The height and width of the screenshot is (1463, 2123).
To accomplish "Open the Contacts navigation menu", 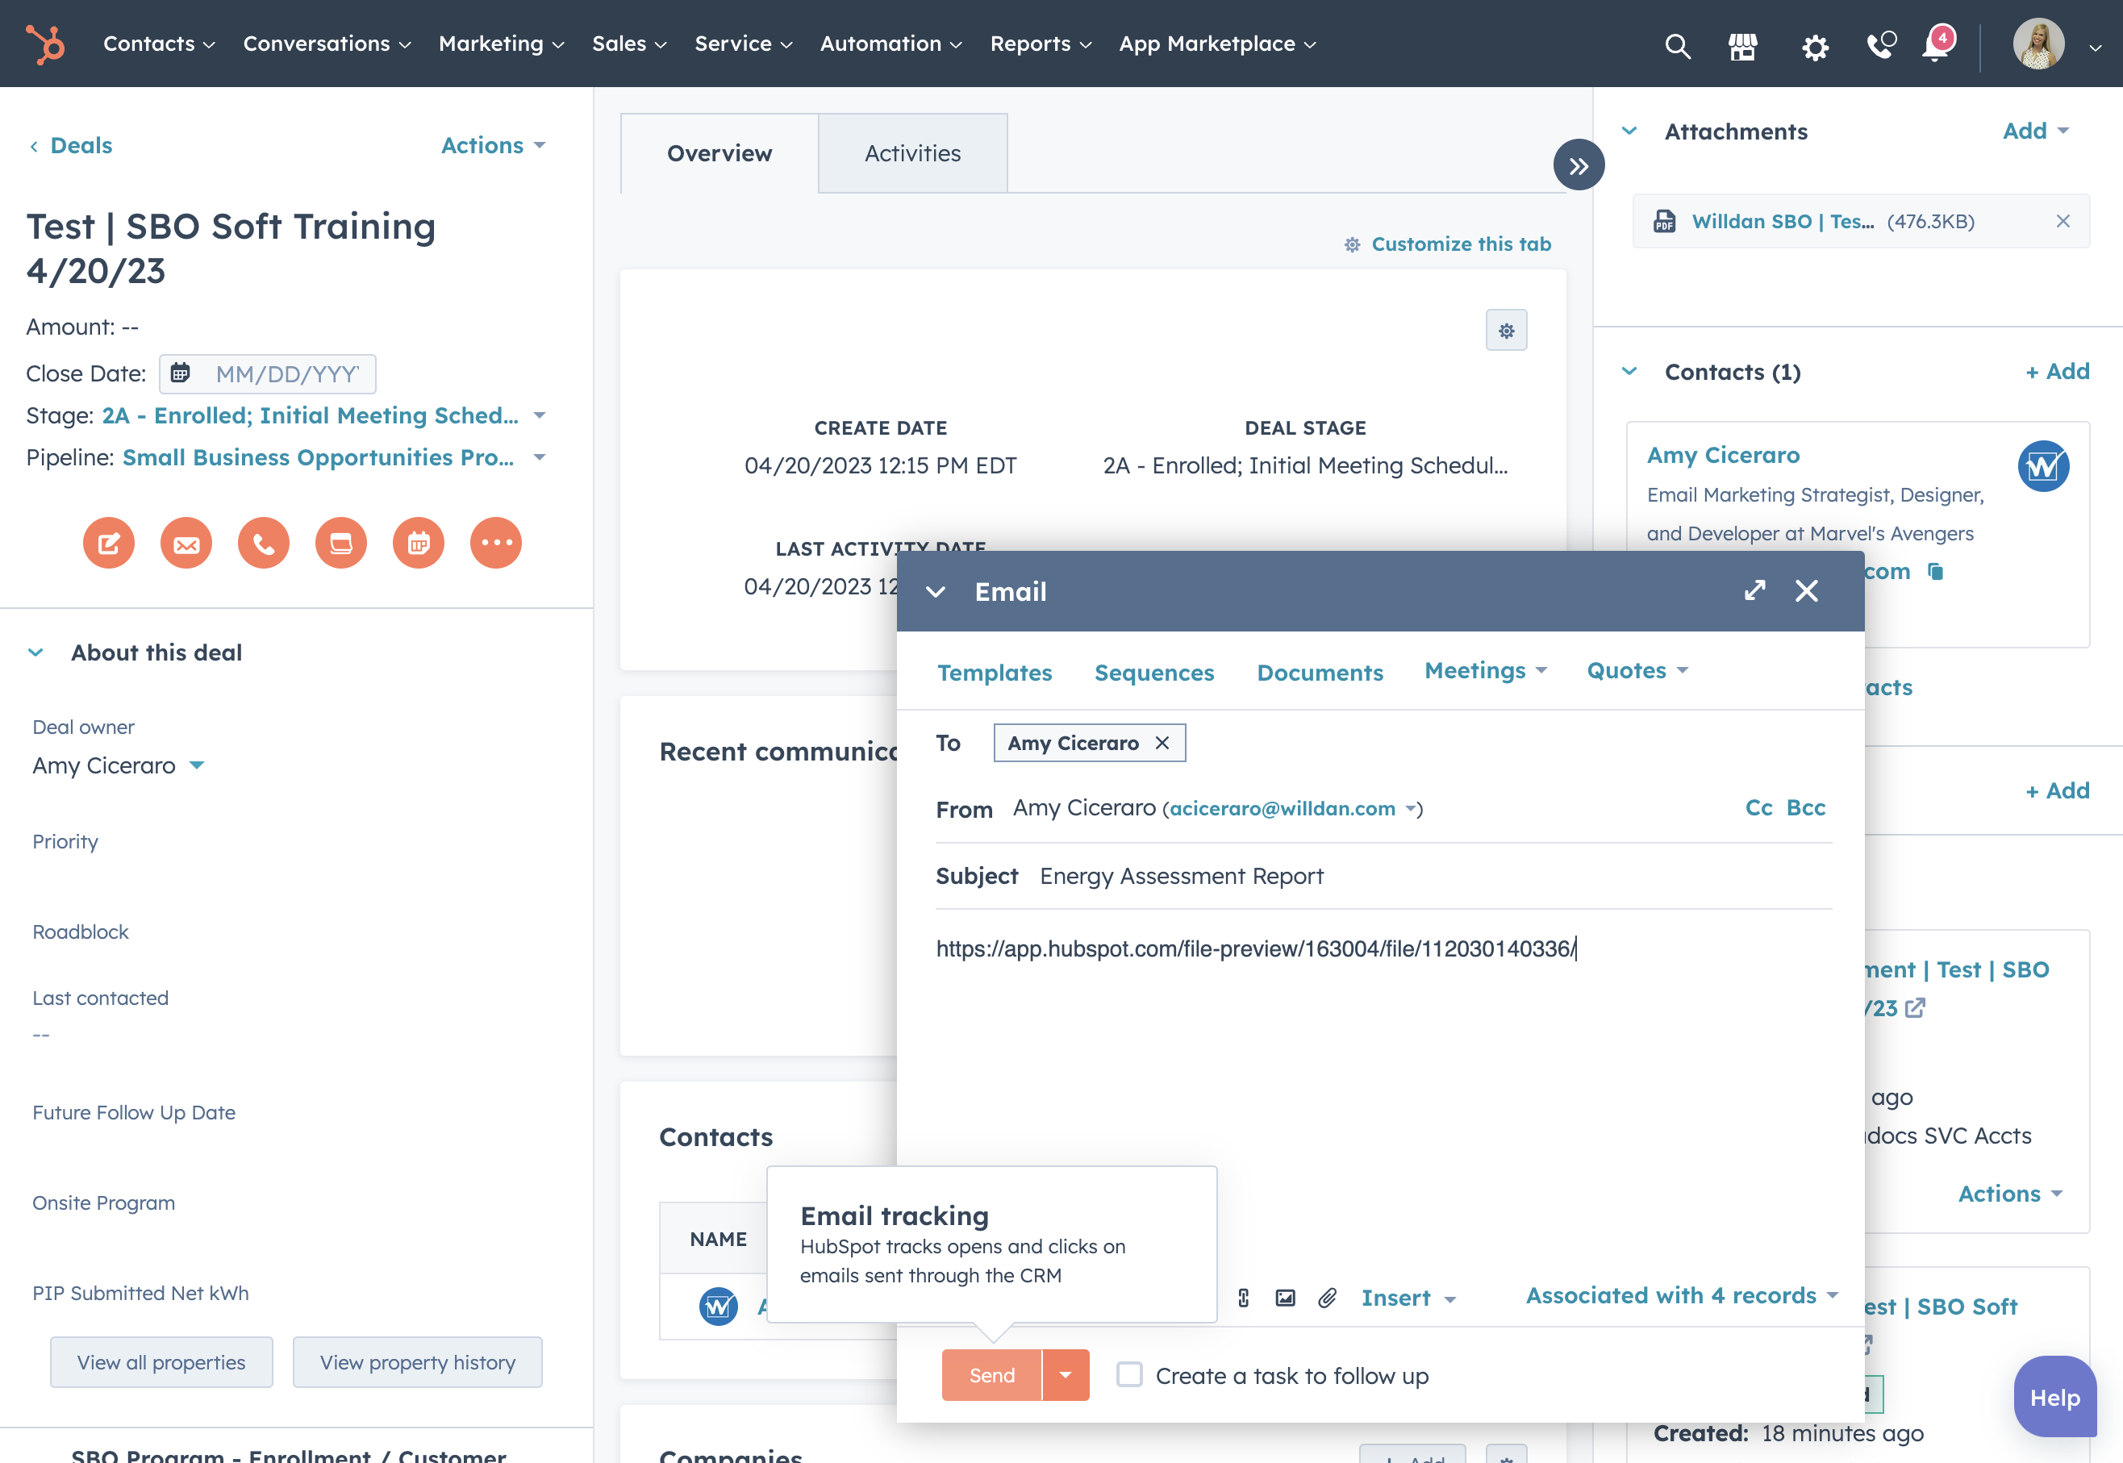I will pos(159,44).
